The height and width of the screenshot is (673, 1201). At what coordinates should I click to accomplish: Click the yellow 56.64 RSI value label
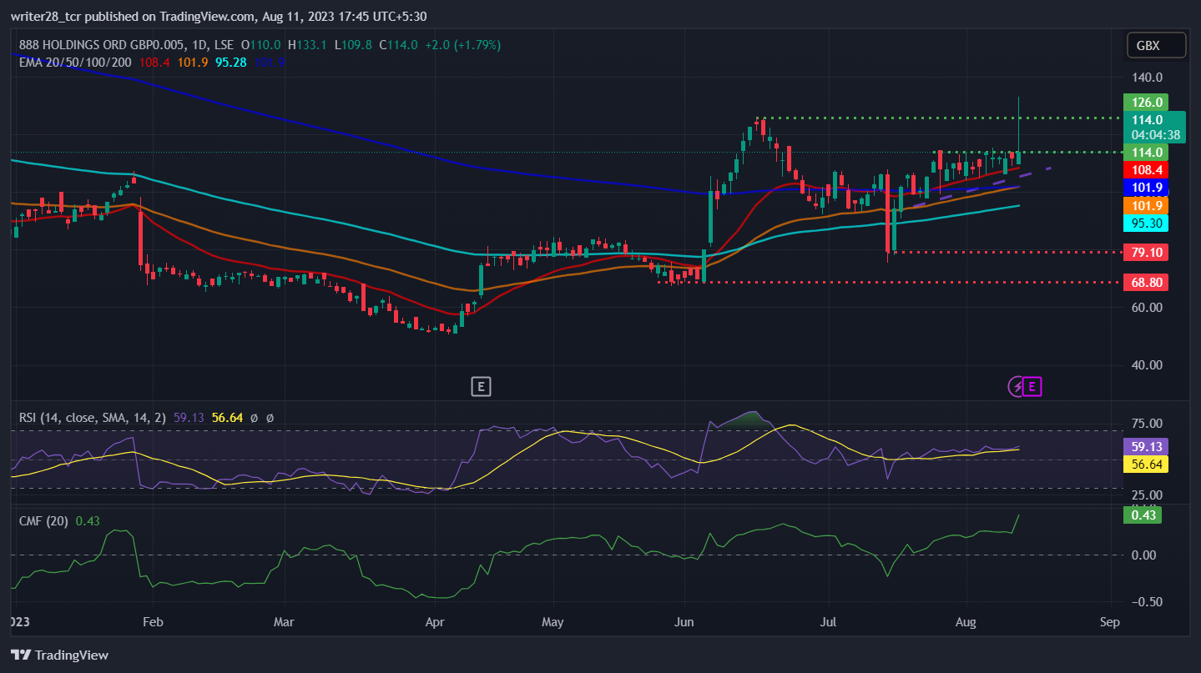(x=1146, y=465)
